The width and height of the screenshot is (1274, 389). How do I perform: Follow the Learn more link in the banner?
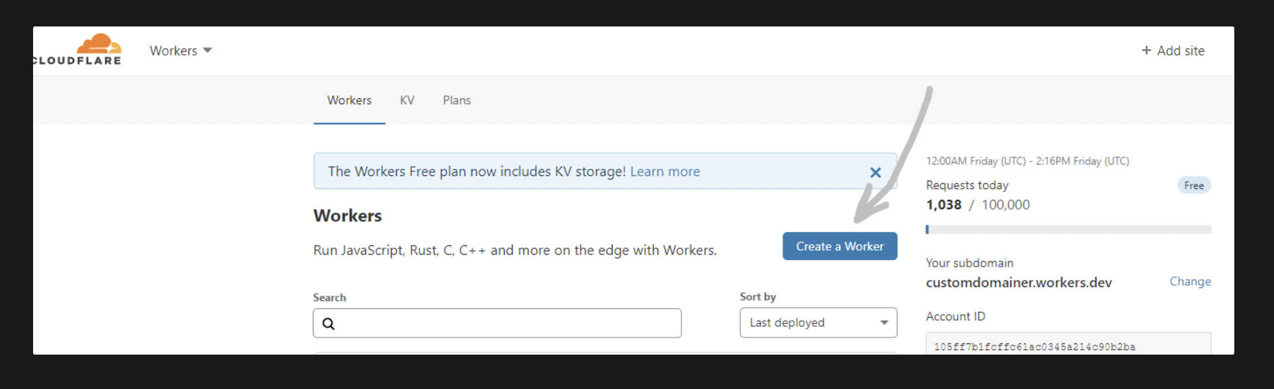tap(665, 172)
